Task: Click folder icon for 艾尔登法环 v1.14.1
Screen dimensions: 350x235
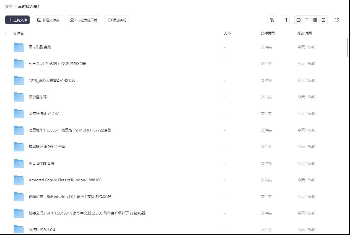Action: tap(19, 113)
